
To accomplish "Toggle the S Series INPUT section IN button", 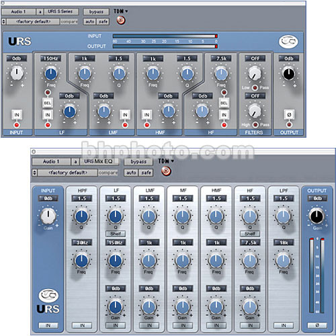I will tap(17, 115).
